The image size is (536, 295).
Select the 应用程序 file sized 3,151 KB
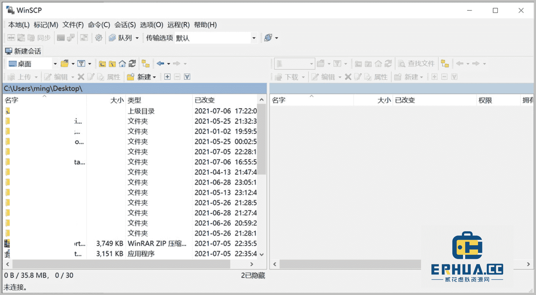131,254
